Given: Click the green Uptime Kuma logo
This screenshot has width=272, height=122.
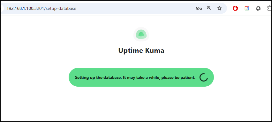Looking at the screenshot, I should click(141, 34).
